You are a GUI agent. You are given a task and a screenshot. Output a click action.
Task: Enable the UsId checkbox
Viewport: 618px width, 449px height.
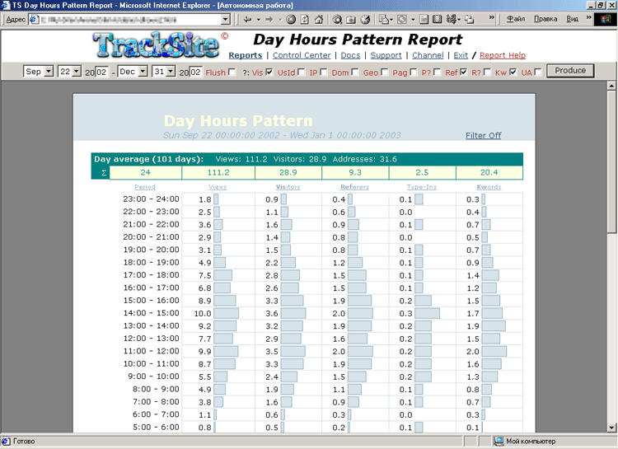pos(301,72)
